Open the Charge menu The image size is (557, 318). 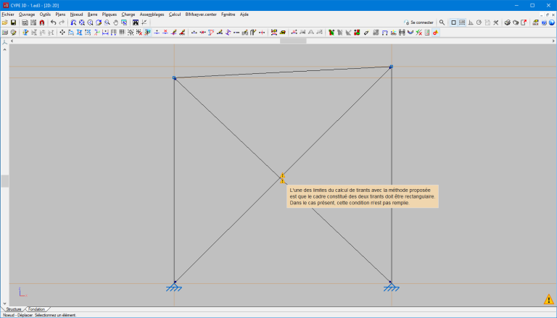tap(128, 14)
